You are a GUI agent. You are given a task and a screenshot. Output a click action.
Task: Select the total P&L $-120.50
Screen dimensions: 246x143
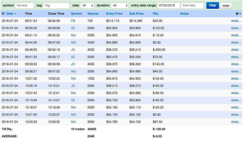(x=159, y=129)
